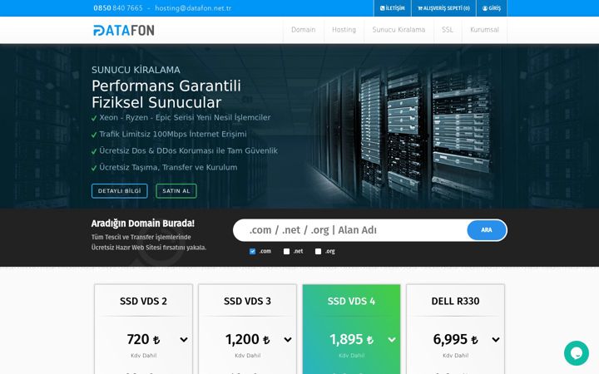Click the Satın Al button

[x=176, y=191]
